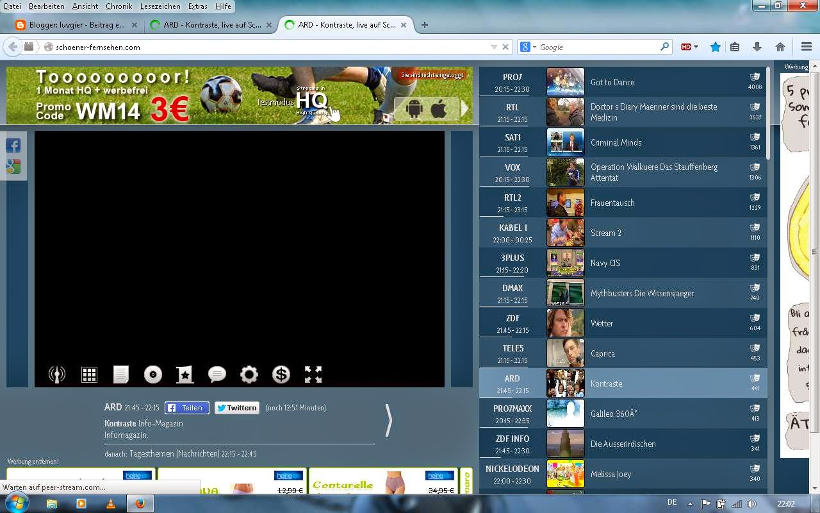The height and width of the screenshot is (513, 820).
Task: Click the browser back arrow button
Action: pos(12,47)
